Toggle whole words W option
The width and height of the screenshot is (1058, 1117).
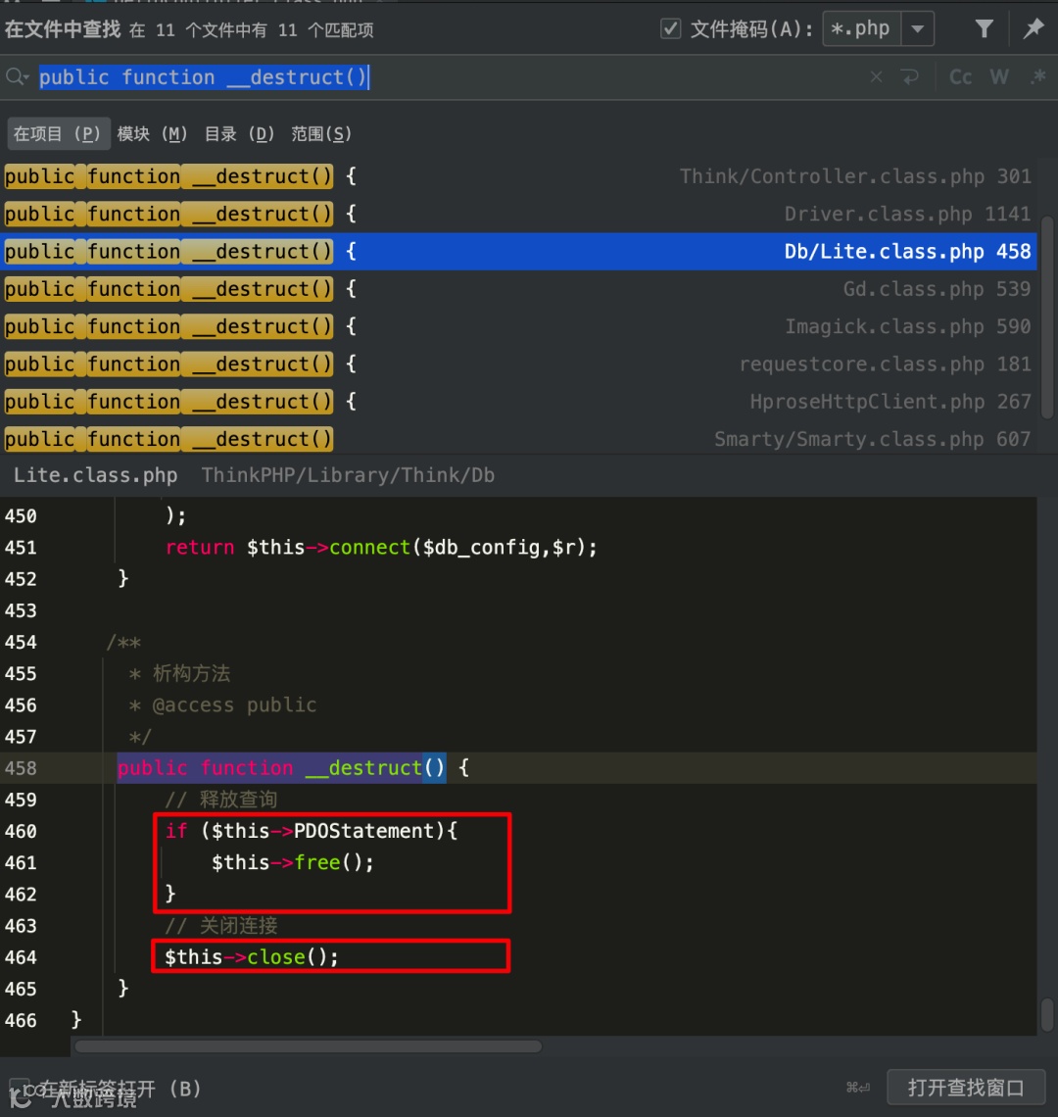coord(999,76)
